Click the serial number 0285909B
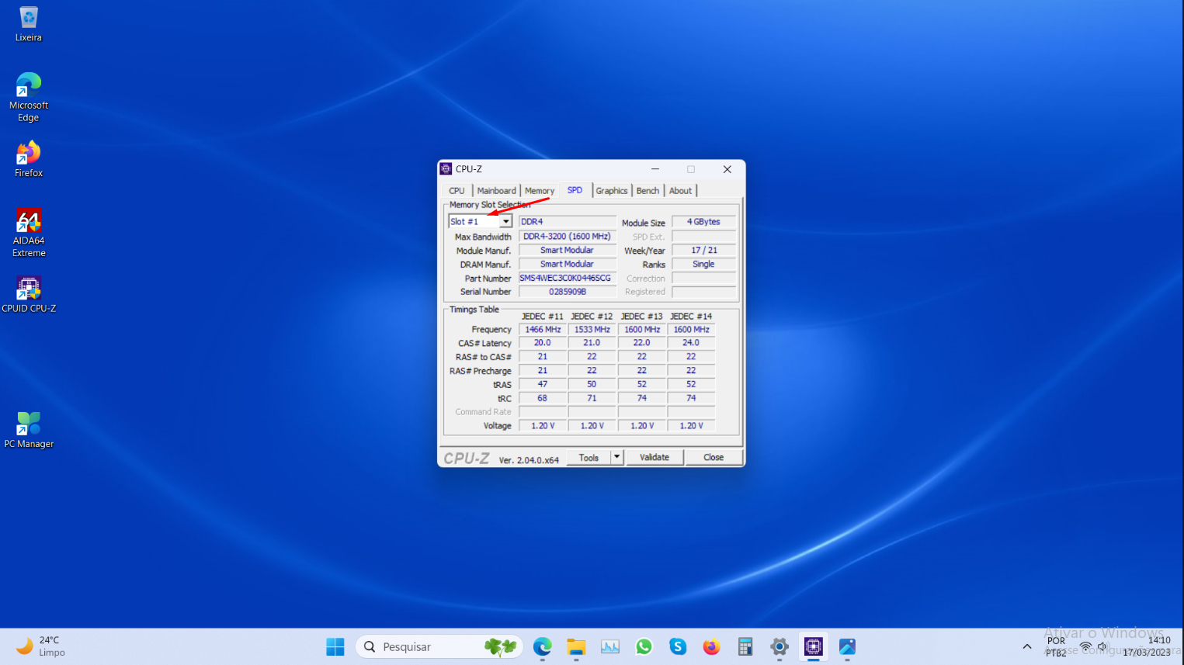The height and width of the screenshot is (665, 1184). tap(568, 292)
